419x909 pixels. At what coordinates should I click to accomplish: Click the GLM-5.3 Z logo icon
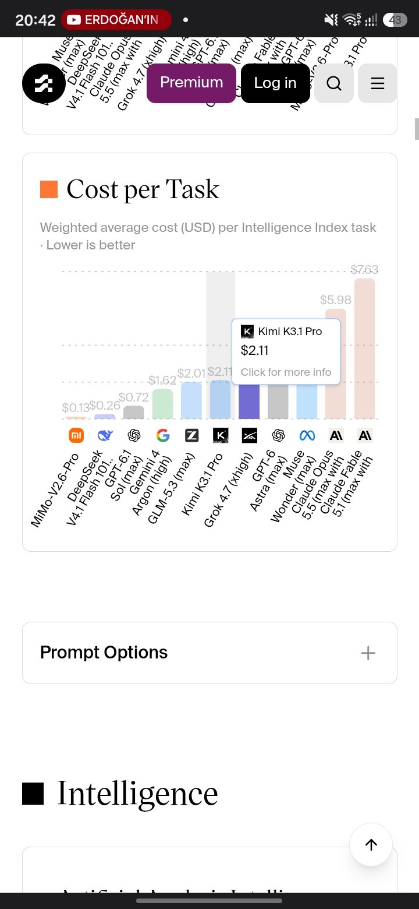(x=191, y=435)
